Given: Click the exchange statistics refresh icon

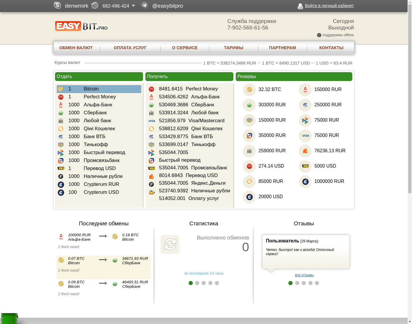Looking at the screenshot, I should click(170, 244).
